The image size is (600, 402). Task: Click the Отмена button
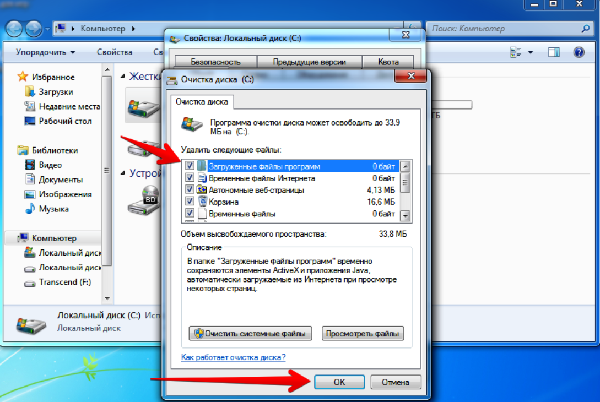point(396,382)
